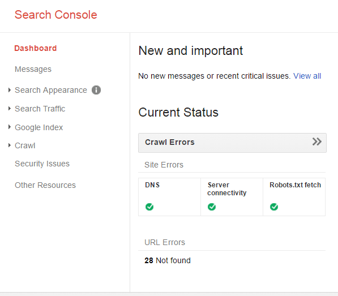Click the Server connectivity heading
338x296 pixels.
click(x=227, y=189)
